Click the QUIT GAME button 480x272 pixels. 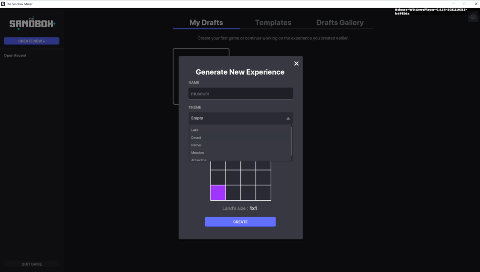pos(32,264)
